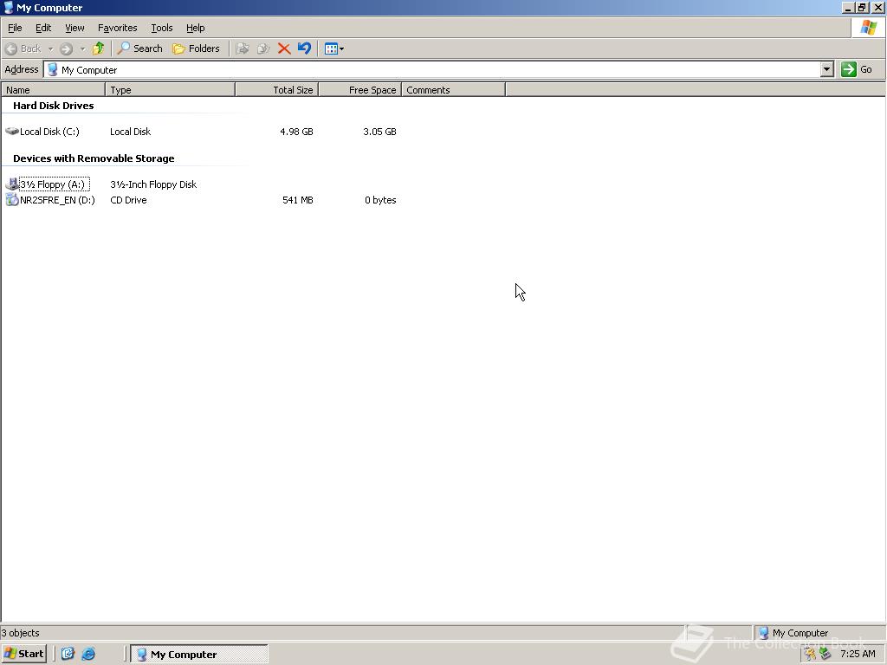Click the floppy drive icon
The image size is (887, 665).
click(x=12, y=184)
